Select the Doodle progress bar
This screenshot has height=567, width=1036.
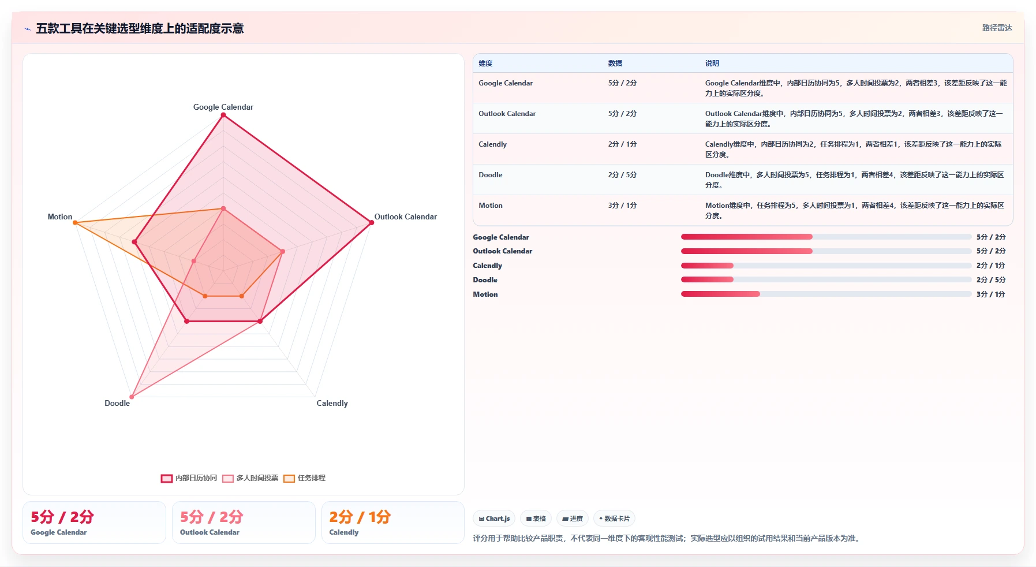coord(826,279)
